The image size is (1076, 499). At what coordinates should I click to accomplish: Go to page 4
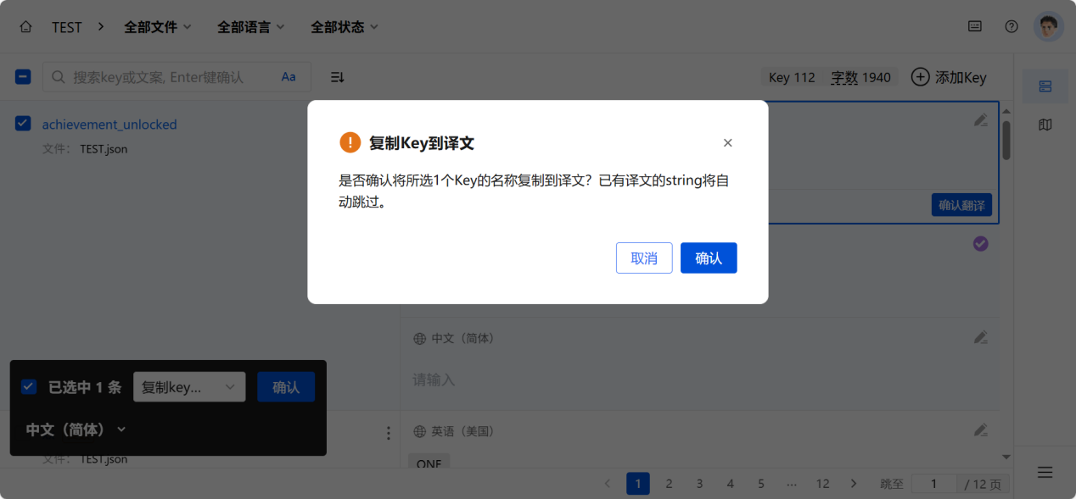730,484
